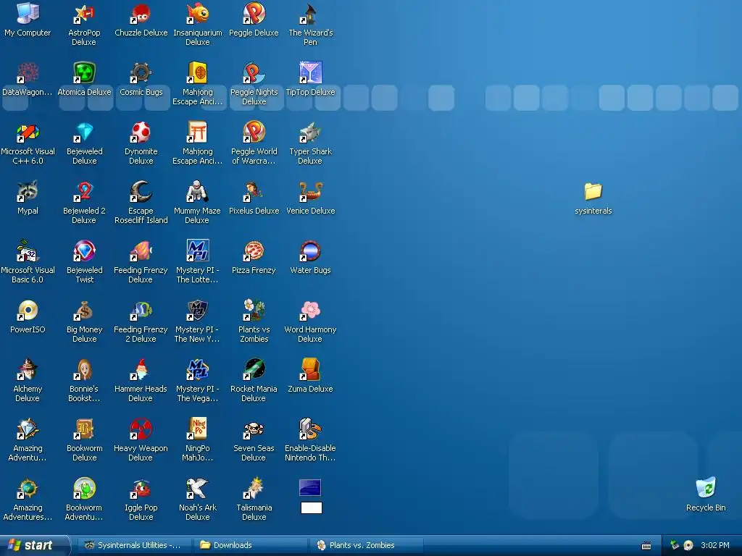
Task: Switch to Sysinternals Utilities taskbar window
Action: pyautogui.click(x=134, y=545)
